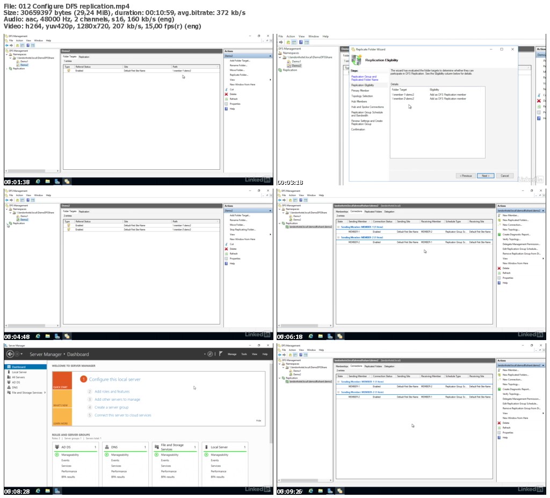The image size is (550, 498).
Task: Select Demo1 tree folder in 00:01:38 frame
Action: pos(24,61)
